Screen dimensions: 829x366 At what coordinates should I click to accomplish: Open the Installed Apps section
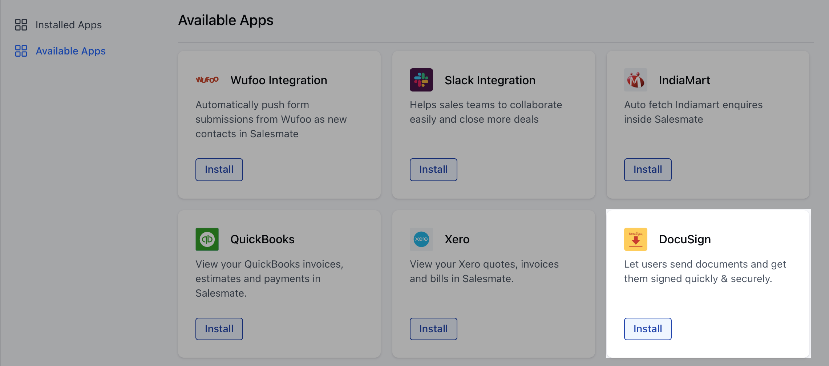click(x=68, y=25)
